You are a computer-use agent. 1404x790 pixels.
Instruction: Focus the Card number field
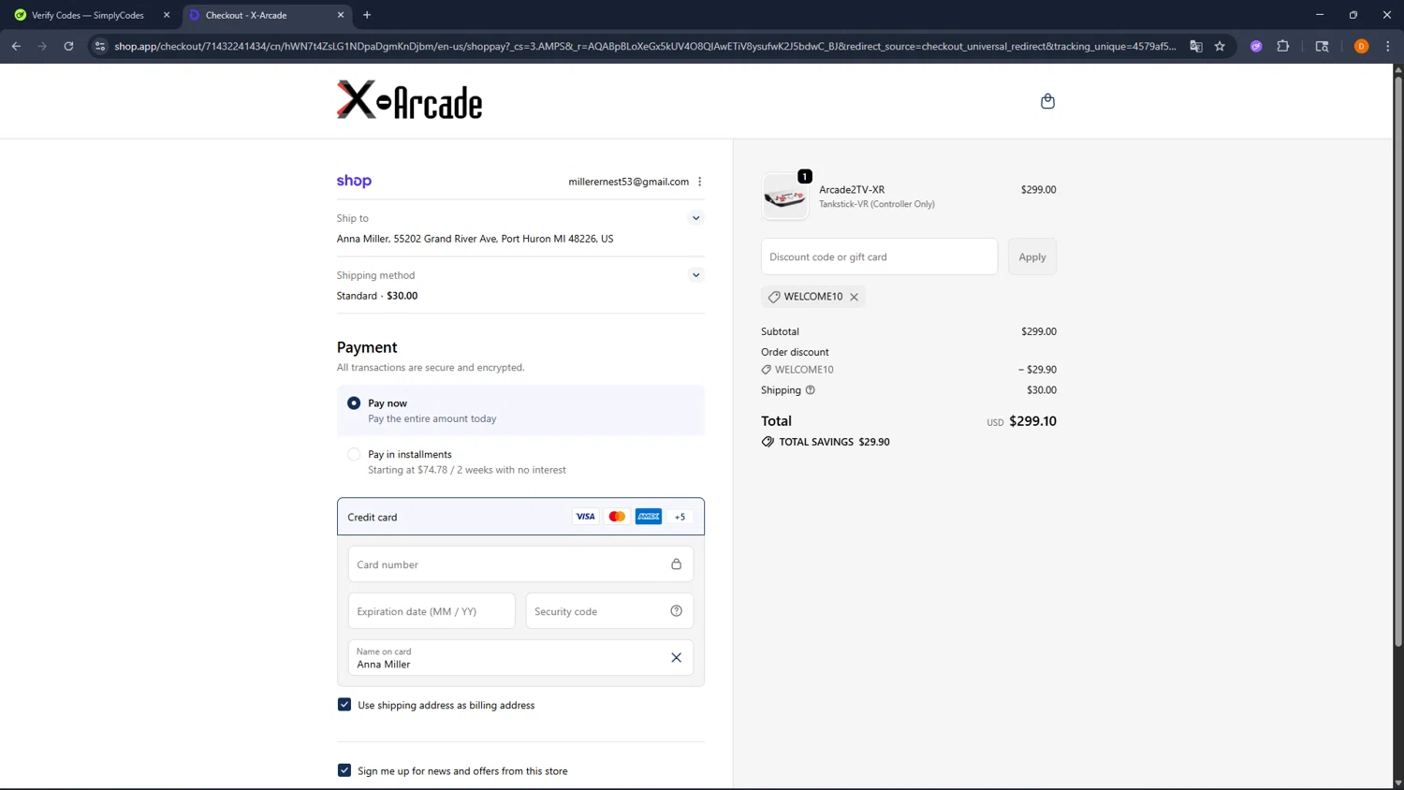click(520, 564)
